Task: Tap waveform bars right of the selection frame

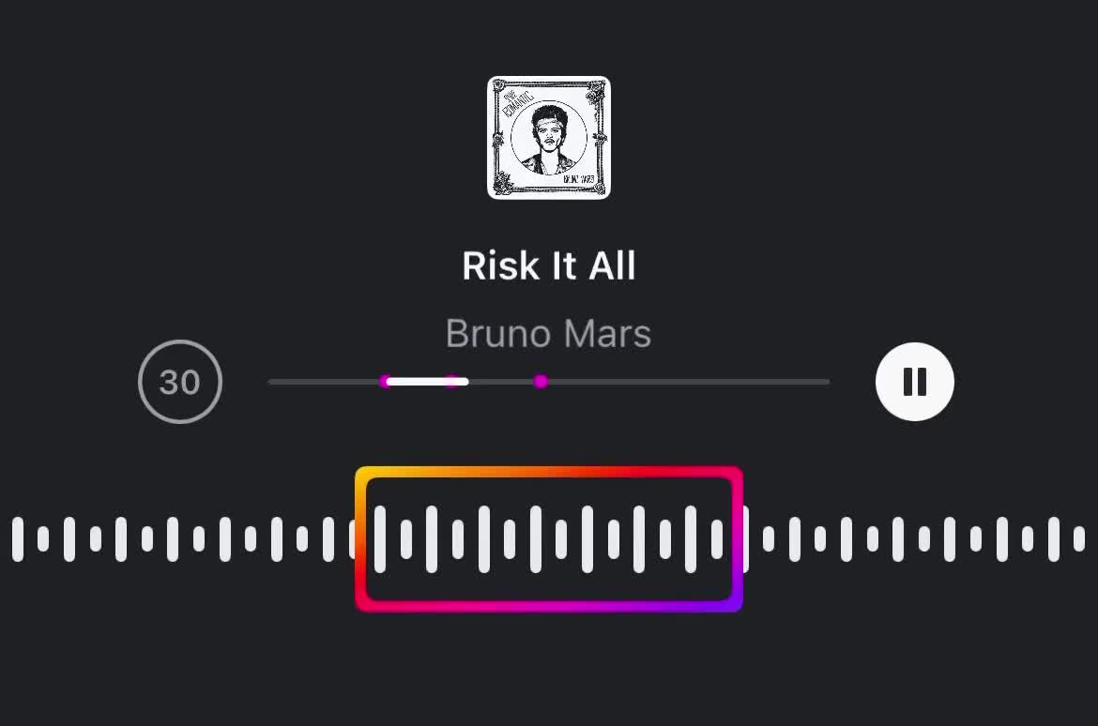Action: pyautogui.click(x=915, y=539)
